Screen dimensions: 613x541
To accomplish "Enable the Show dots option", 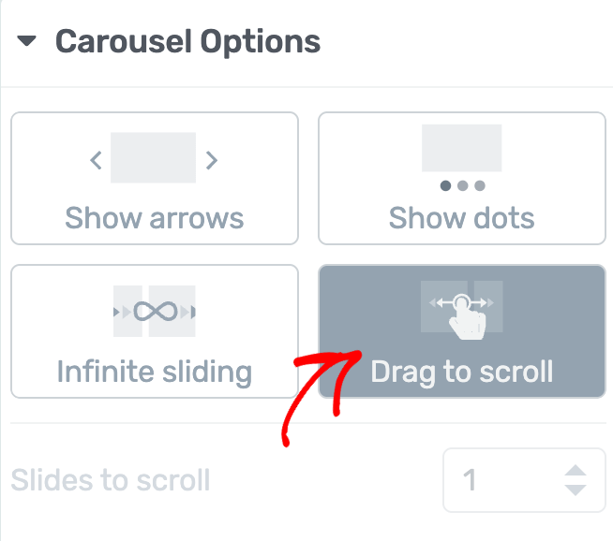I will click(462, 179).
